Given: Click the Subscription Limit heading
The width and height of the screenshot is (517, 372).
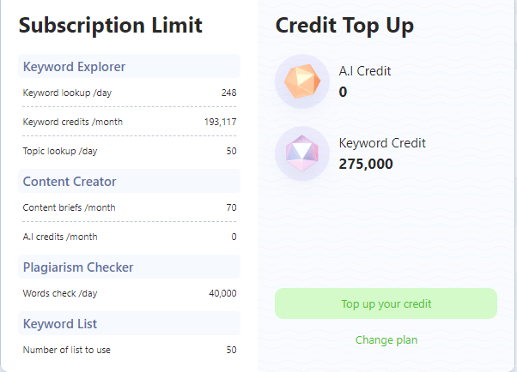Looking at the screenshot, I should point(111,26).
